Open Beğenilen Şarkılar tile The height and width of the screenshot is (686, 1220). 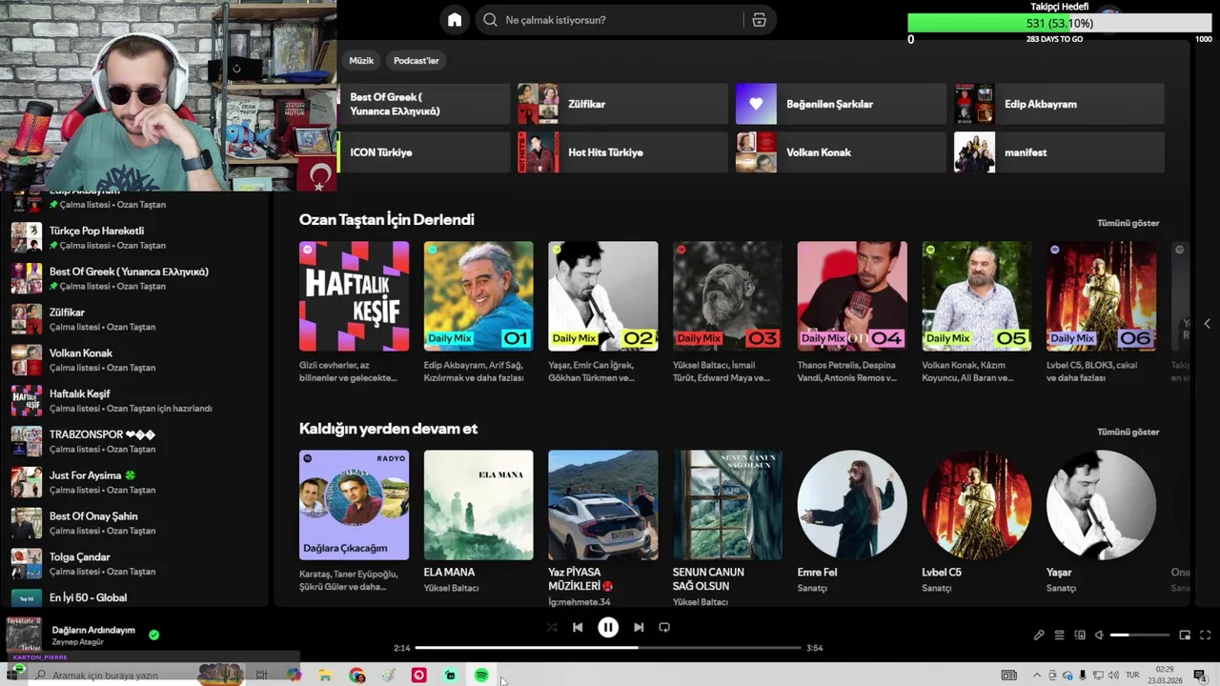click(841, 104)
